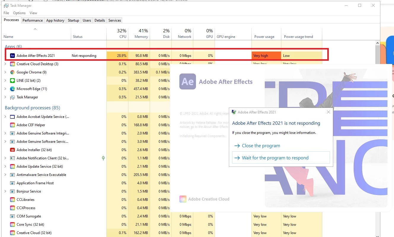Click the 383.5 MB memory cell
The image size is (394, 237).
139,72
